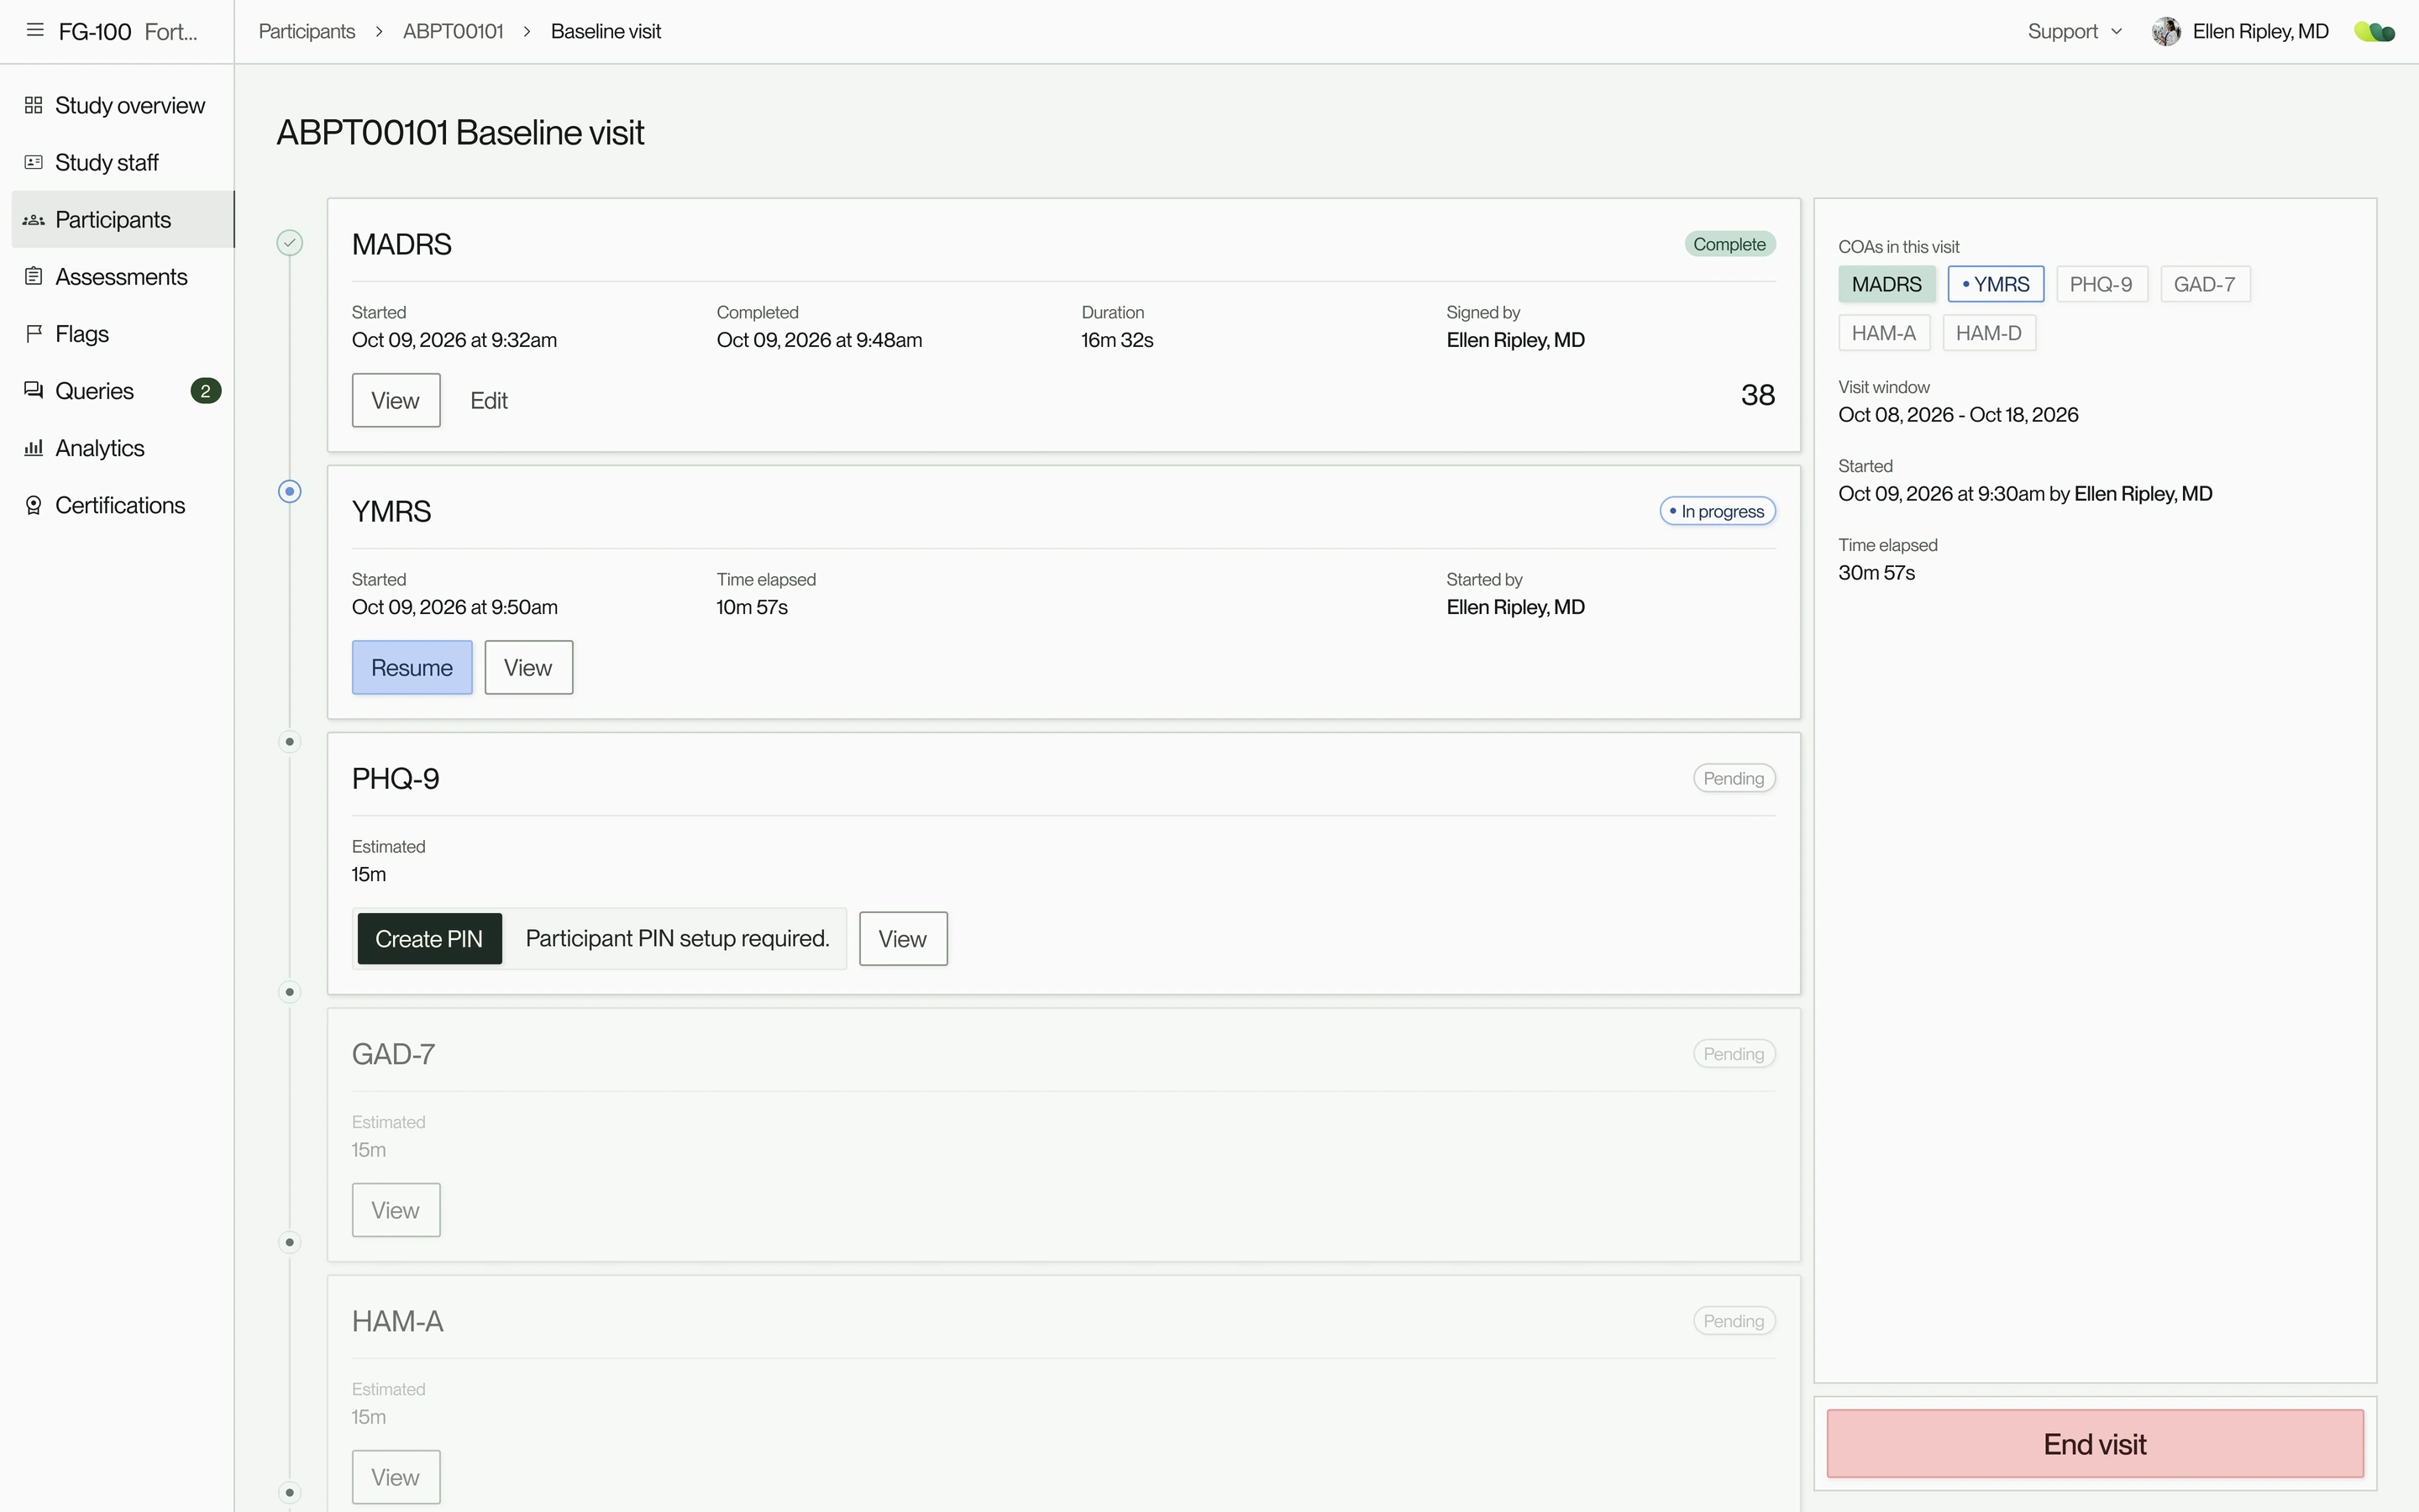Image resolution: width=2419 pixels, height=1512 pixels.
Task: Click the End visit button
Action: (x=2095, y=1443)
